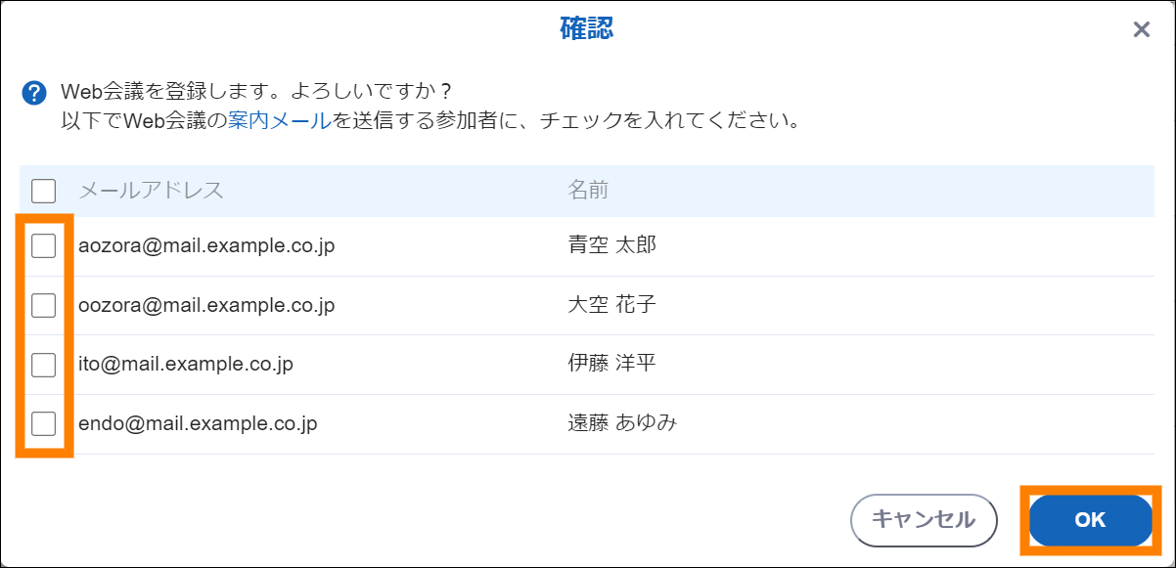This screenshot has width=1176, height=568.
Task: Confirm with the OK button
Action: 1090,520
